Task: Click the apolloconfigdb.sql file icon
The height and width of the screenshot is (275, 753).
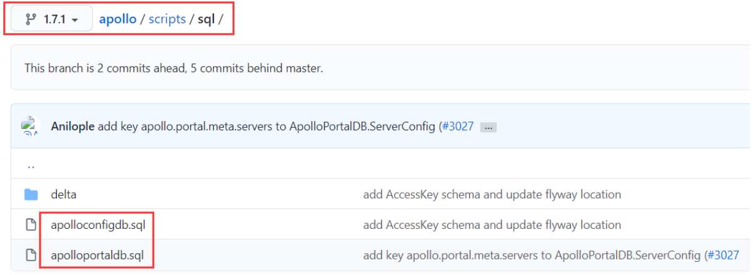Action: [x=31, y=224]
